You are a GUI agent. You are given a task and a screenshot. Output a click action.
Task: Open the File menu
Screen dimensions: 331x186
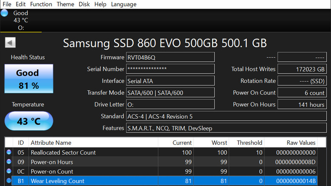8,4
